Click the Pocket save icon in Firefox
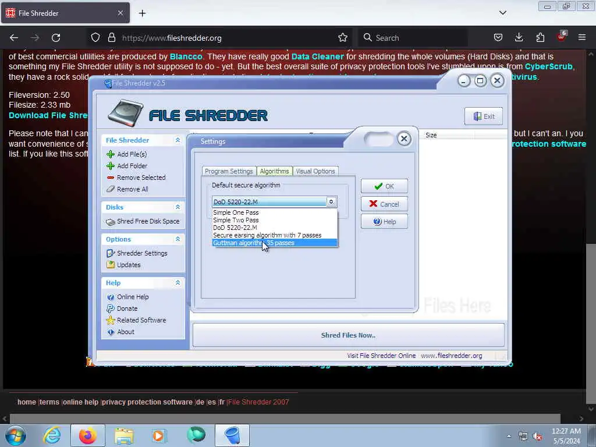This screenshot has height=447, width=596. (x=498, y=37)
